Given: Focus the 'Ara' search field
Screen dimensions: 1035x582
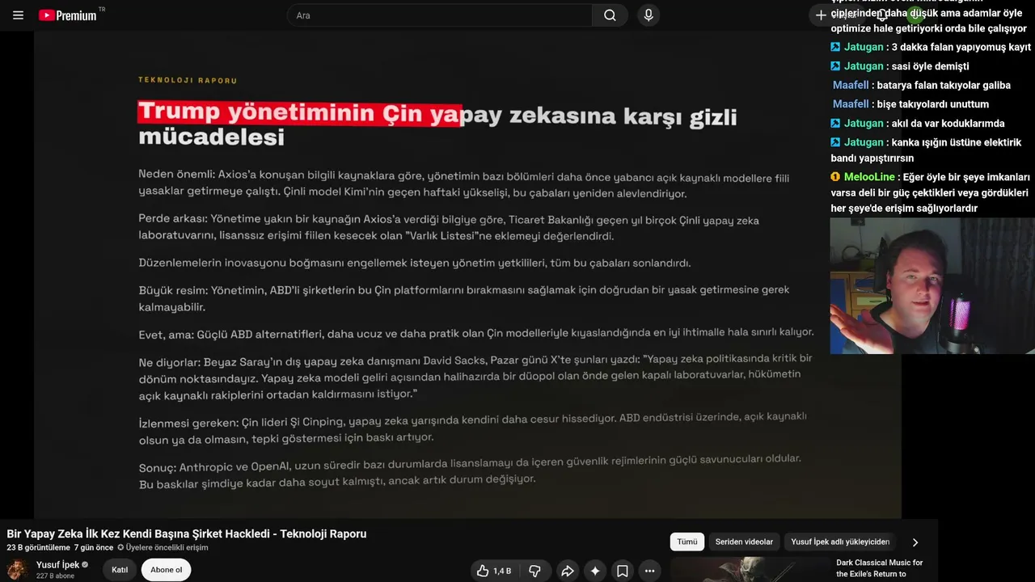Looking at the screenshot, I should pyautogui.click(x=439, y=15).
